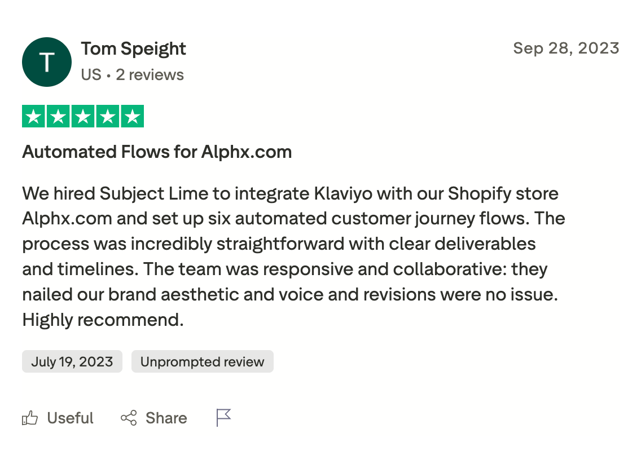This screenshot has height=451, width=641.
Task: Click the 'Highly recommend.' closing sentence
Action: pos(103,320)
